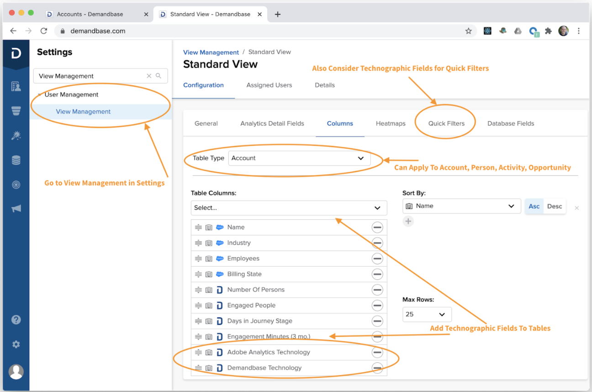Set sort order to Desc

pos(555,206)
